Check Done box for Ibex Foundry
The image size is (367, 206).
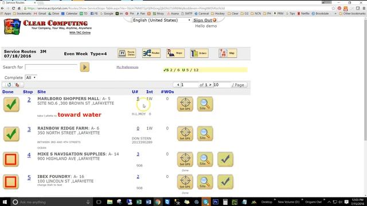coord(11,182)
